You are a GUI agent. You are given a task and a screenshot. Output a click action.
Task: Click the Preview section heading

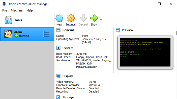pyautogui.click(x=127, y=30)
